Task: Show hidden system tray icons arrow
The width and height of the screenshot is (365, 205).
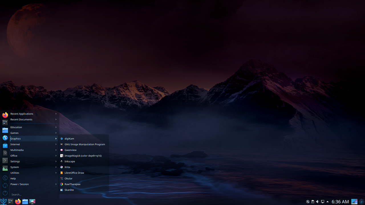Action: click(327, 202)
